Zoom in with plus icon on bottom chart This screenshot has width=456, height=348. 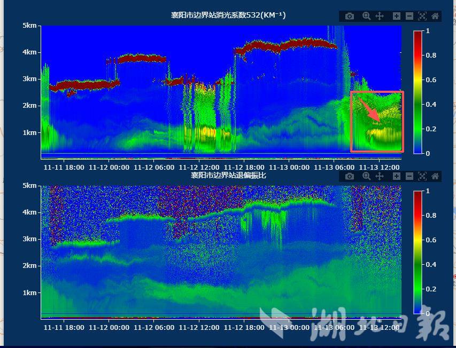[397, 176]
